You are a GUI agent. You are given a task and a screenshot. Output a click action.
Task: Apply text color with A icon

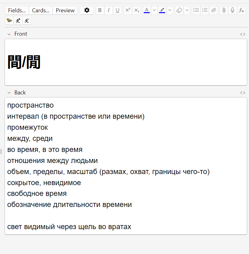click(x=147, y=10)
